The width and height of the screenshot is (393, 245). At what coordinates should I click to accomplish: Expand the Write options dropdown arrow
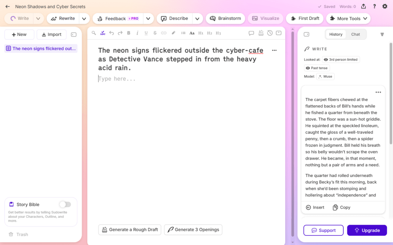pyautogui.click(x=38, y=18)
